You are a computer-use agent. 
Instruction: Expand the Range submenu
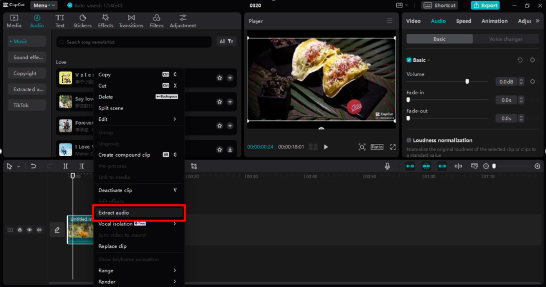tap(138, 270)
